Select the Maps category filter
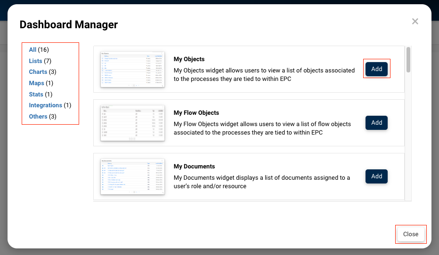 tap(36, 83)
